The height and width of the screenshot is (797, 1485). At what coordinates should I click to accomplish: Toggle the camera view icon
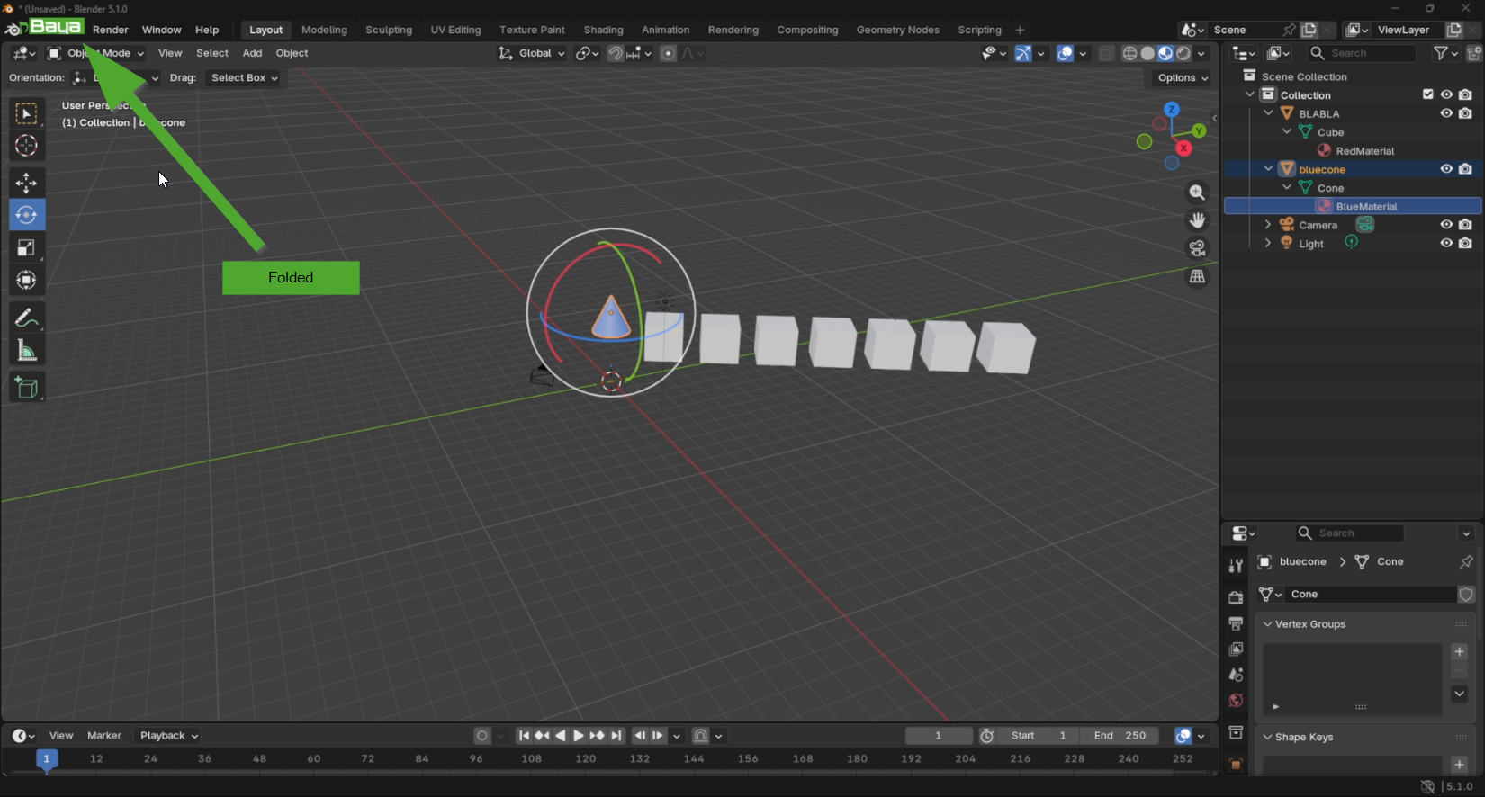coord(1197,248)
